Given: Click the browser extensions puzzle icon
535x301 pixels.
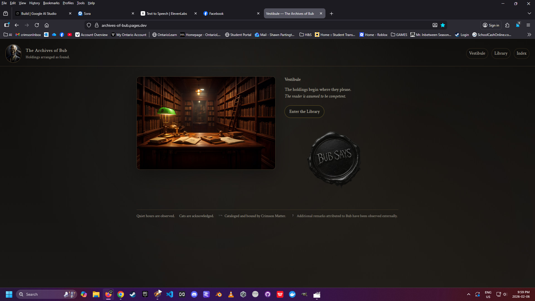Looking at the screenshot, I should tap(507, 25).
